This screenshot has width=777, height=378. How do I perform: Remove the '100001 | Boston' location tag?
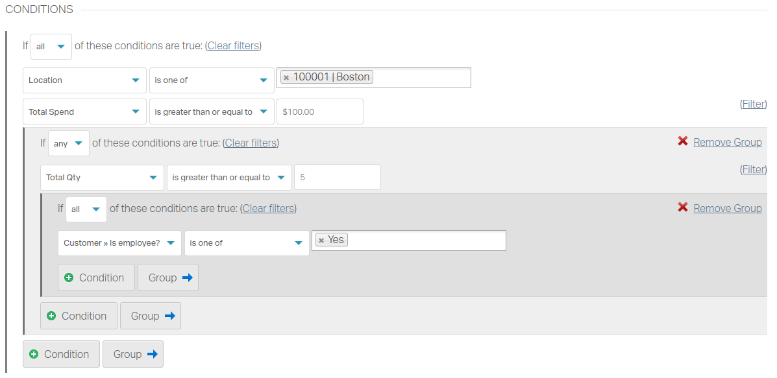[286, 78]
